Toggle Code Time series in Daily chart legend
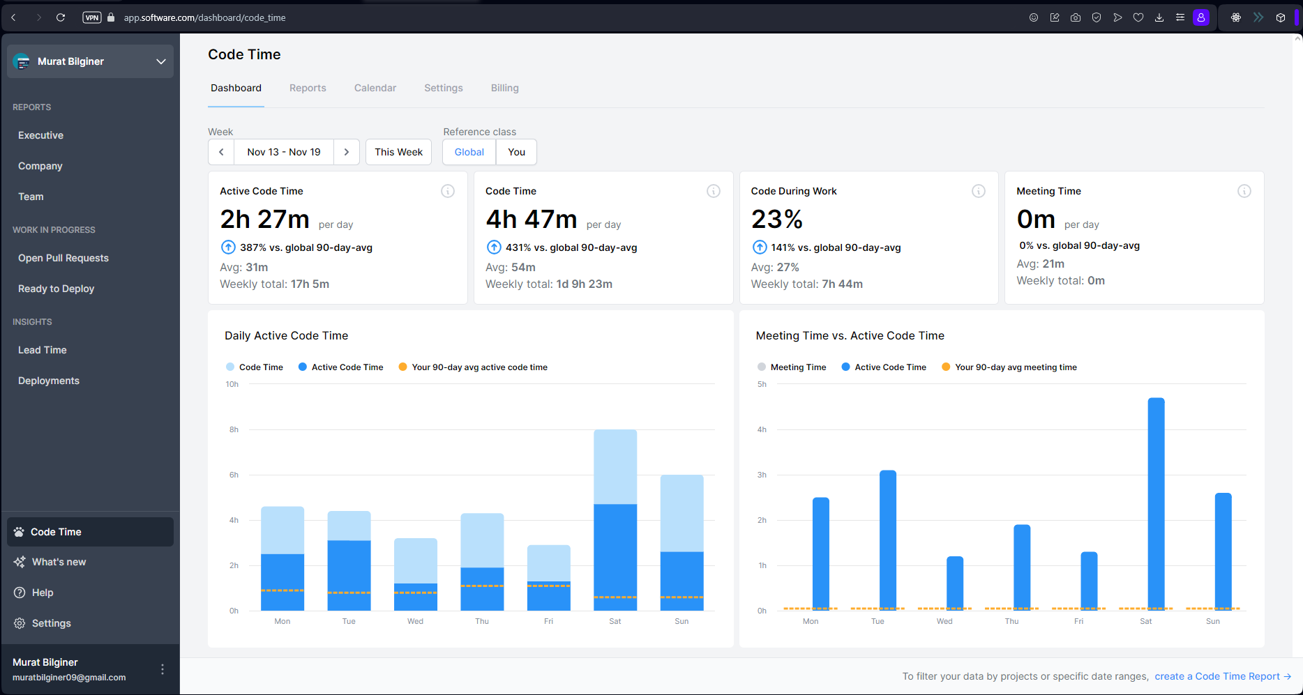The width and height of the screenshot is (1303, 695). coord(254,367)
